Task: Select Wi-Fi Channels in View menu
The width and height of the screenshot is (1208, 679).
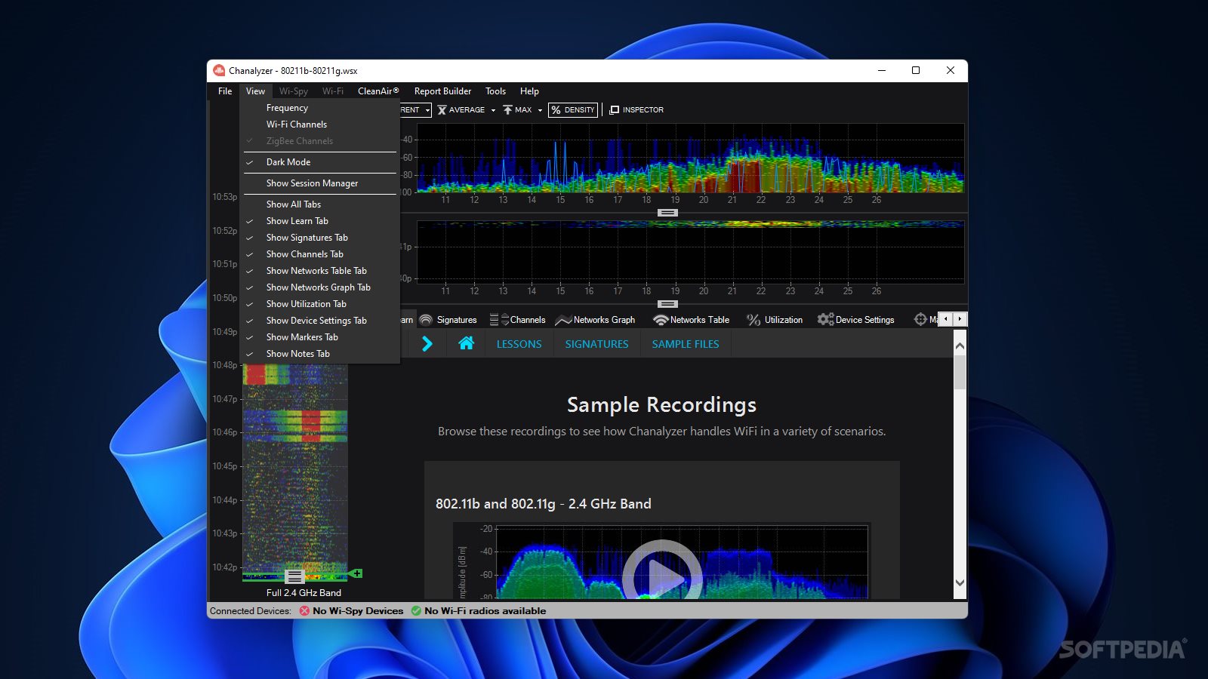Action: pyautogui.click(x=320, y=124)
